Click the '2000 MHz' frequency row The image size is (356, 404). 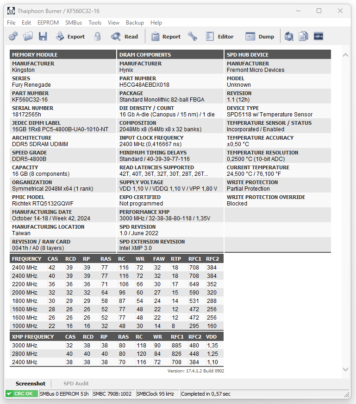point(117,292)
